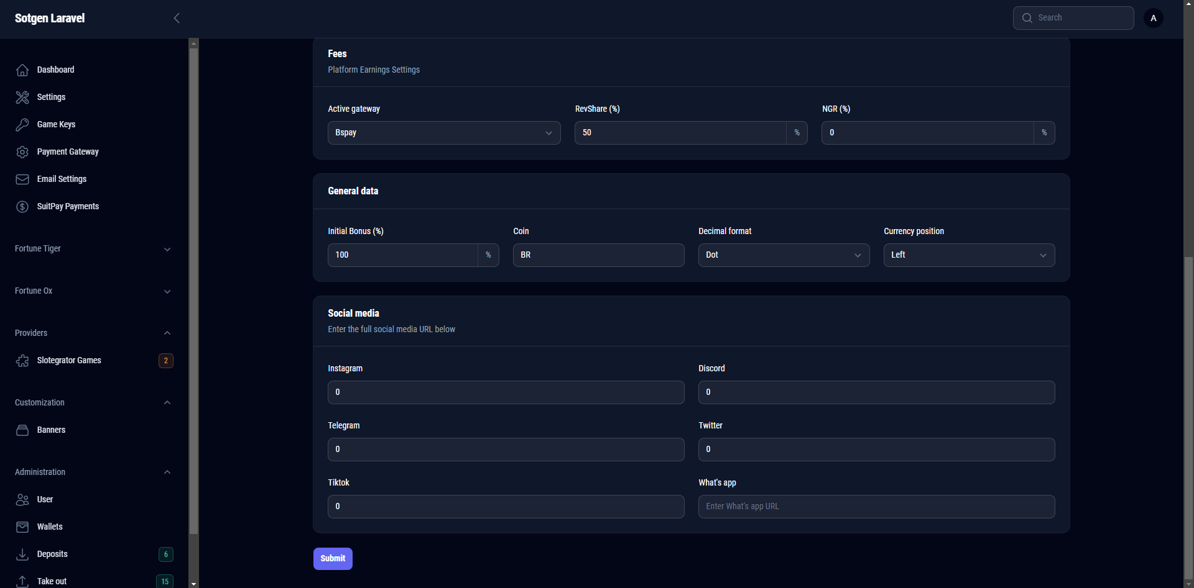Click the Game Keys key icon

coord(22,125)
